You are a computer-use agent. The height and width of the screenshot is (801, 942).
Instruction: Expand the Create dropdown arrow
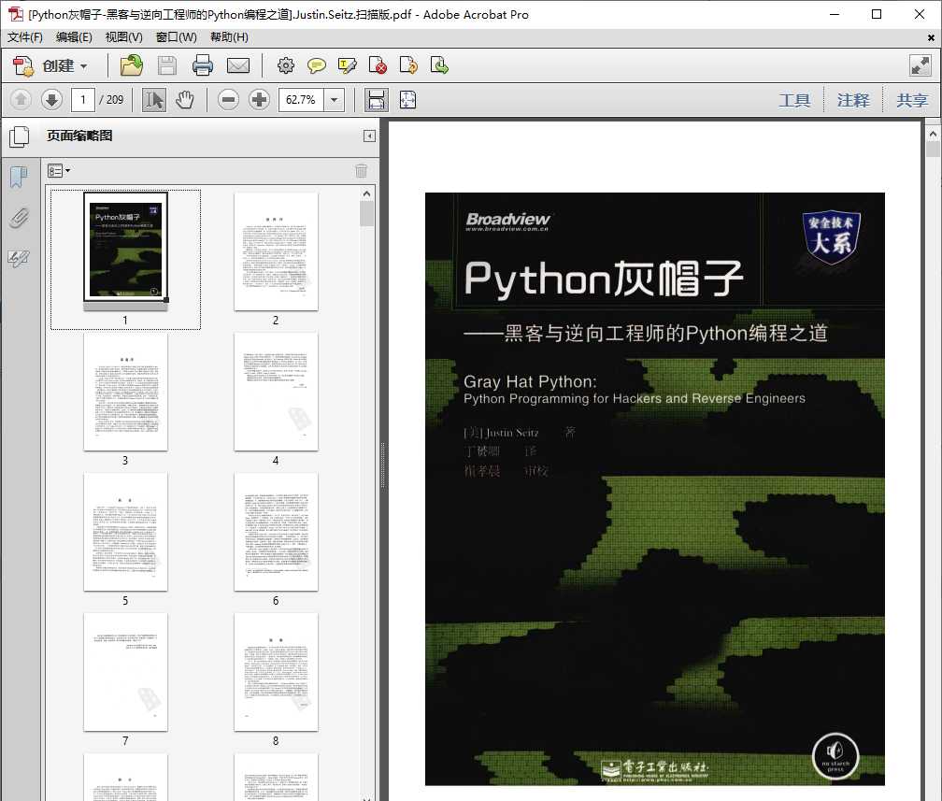[83, 66]
